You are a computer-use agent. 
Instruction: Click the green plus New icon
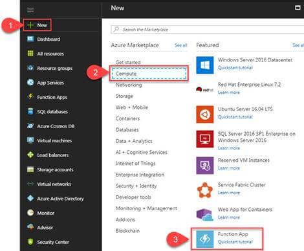coord(30,25)
